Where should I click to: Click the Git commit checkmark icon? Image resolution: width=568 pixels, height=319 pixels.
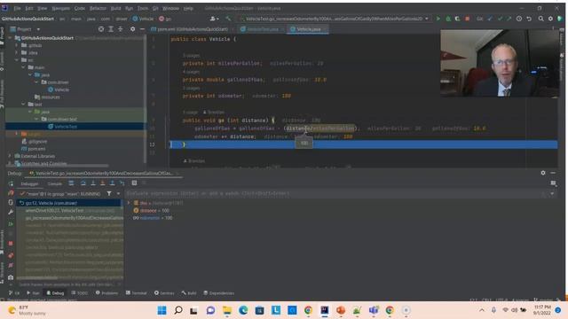pos(501,19)
